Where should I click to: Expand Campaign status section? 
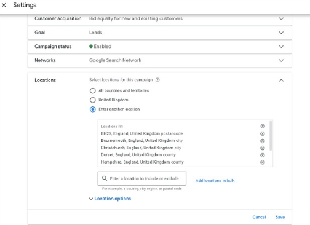[x=281, y=47]
